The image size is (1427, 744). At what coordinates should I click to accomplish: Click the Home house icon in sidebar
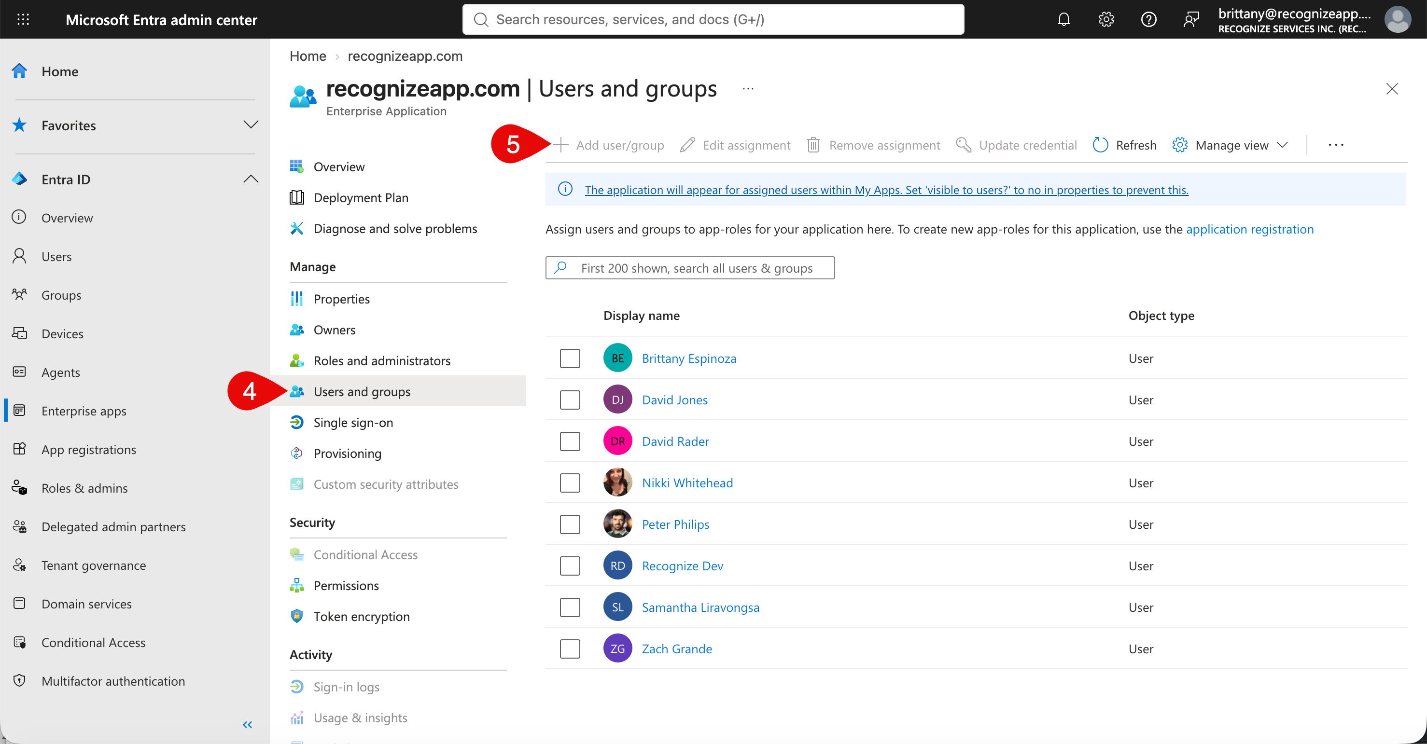click(19, 71)
